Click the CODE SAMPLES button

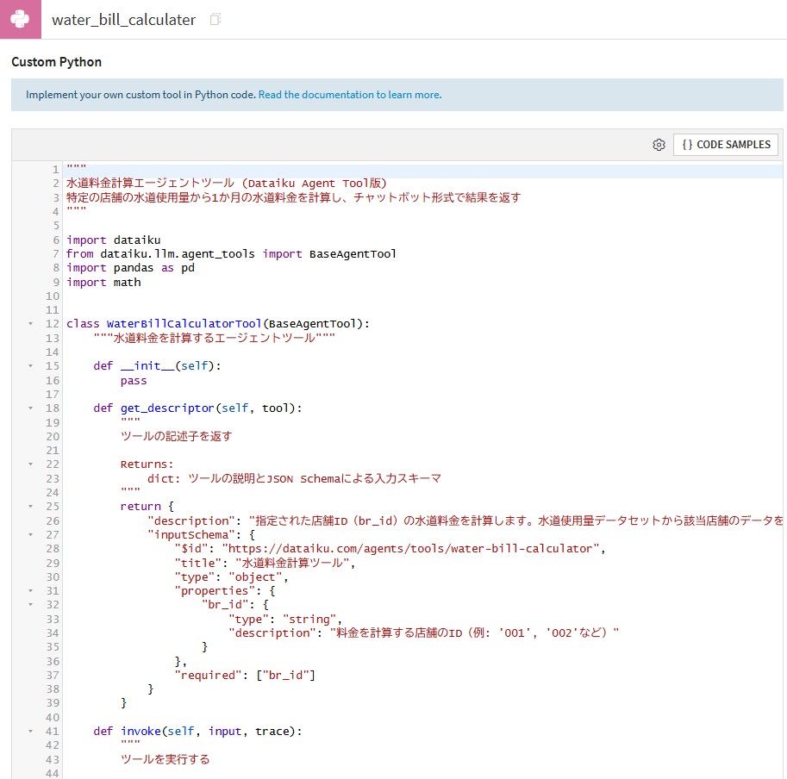pos(728,145)
